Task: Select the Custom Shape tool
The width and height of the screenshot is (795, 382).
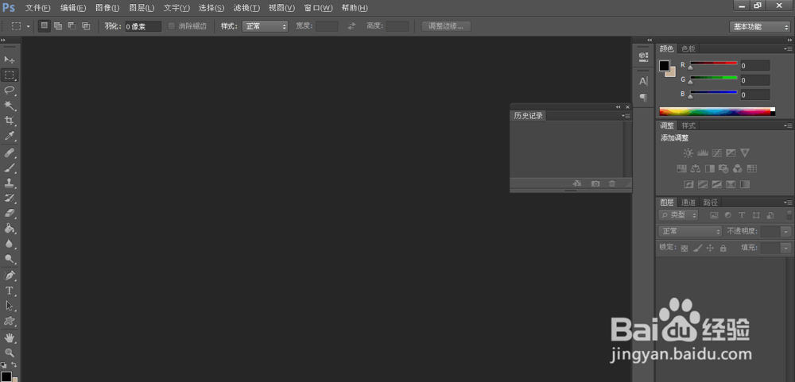Action: coord(9,321)
